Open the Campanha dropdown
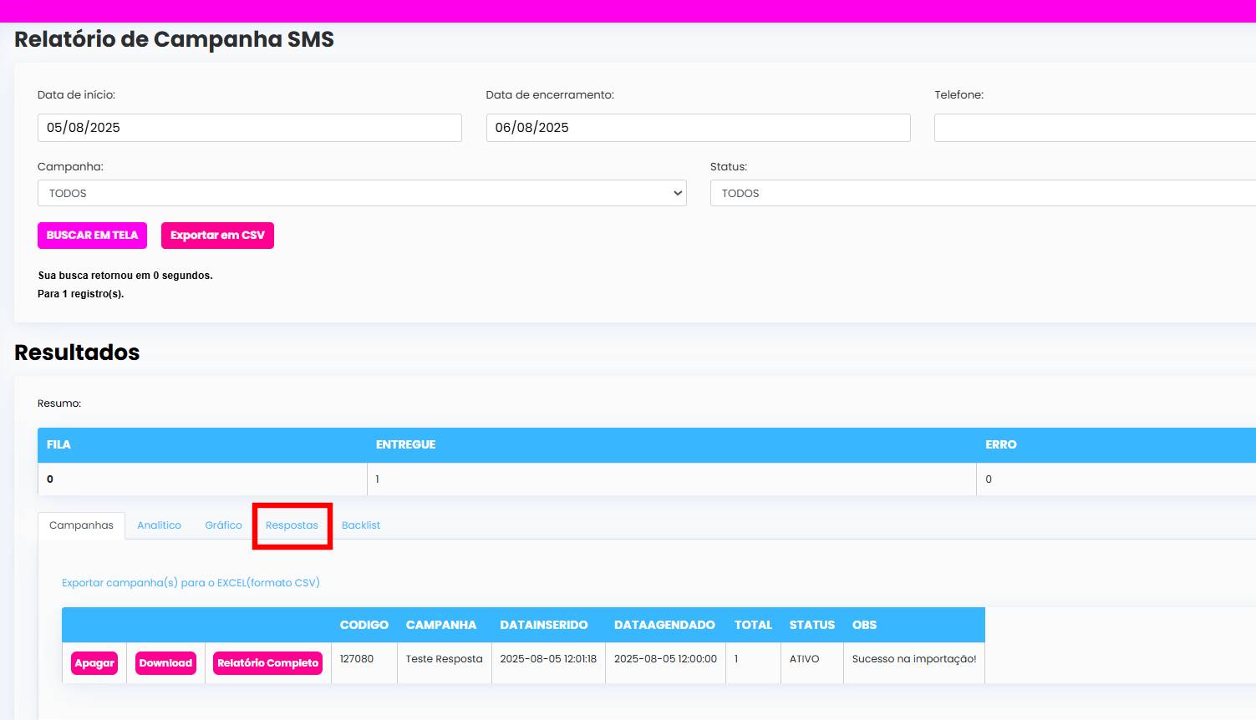This screenshot has height=720, width=1256. (362, 193)
